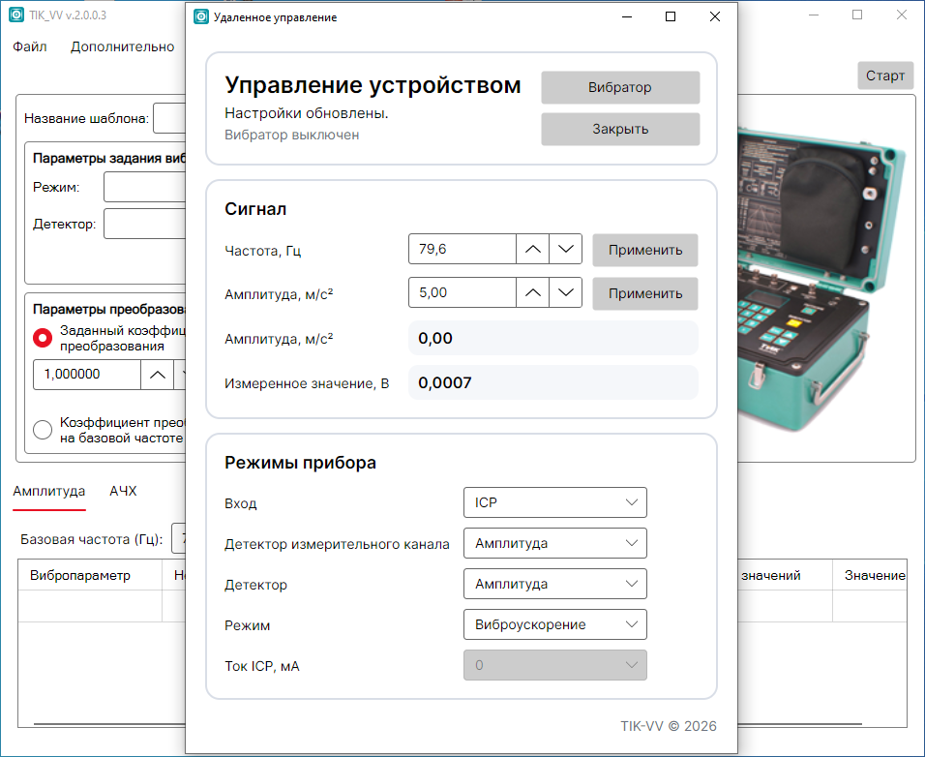Increase the 5,00 amplitude with up arrow
Screen dimensions: 925x757
[533, 292]
